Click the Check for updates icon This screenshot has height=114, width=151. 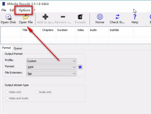(x=117, y=17)
